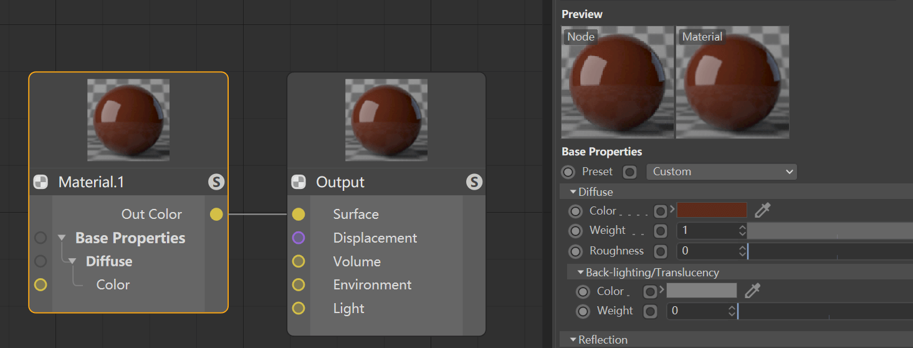Viewport: 913px width, 348px height.
Task: Expand the Diffuse Color swatch arrow
Action: pyautogui.click(x=672, y=210)
